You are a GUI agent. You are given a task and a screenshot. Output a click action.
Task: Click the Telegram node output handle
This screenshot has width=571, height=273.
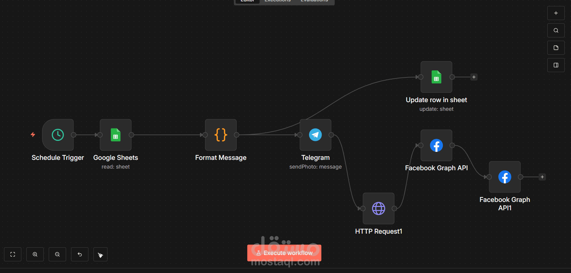[x=331, y=135]
